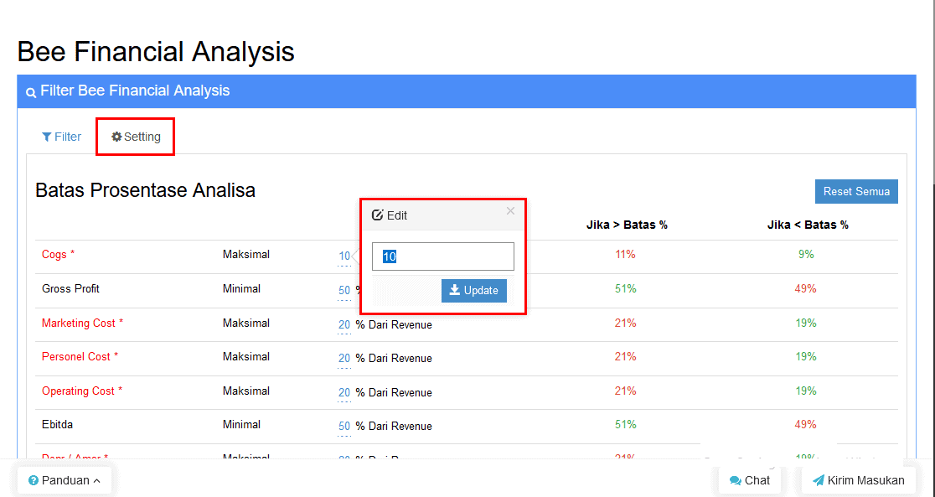The height and width of the screenshot is (497, 935).
Task: Select the "Marketing Cost *" row label
Action: coord(82,323)
